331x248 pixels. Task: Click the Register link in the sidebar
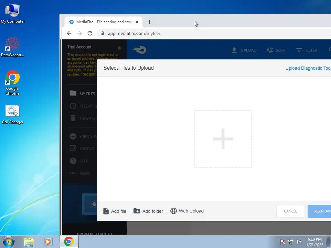pyautogui.click(x=89, y=74)
